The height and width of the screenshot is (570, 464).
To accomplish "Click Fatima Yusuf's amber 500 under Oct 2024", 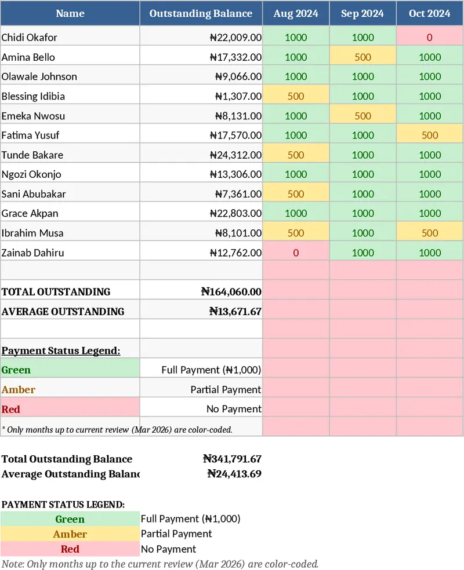I will tap(429, 134).
